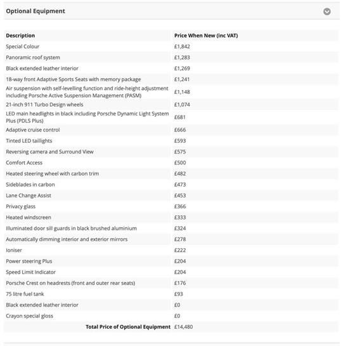Select the Air suspension PASM description
341x346 pixels.
[87, 92]
